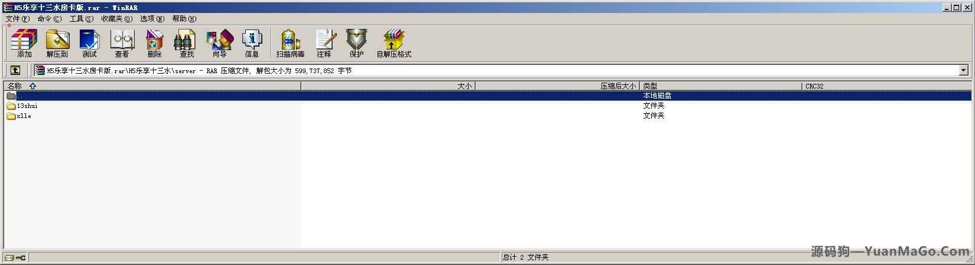Click the archive path address field
Viewport: 975px width, 265px height.
pos(496,70)
